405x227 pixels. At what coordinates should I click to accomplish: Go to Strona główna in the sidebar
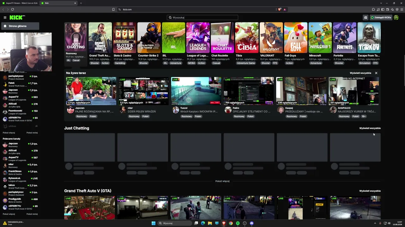pos(20,26)
